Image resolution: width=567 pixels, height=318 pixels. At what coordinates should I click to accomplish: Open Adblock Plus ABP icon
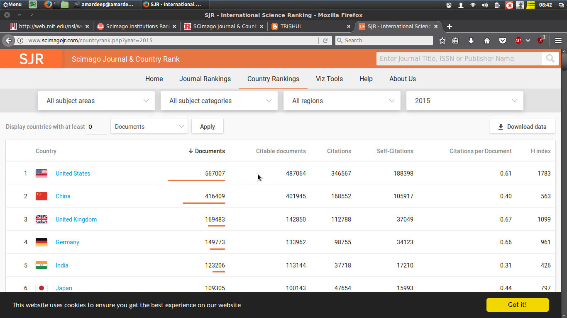click(x=518, y=41)
